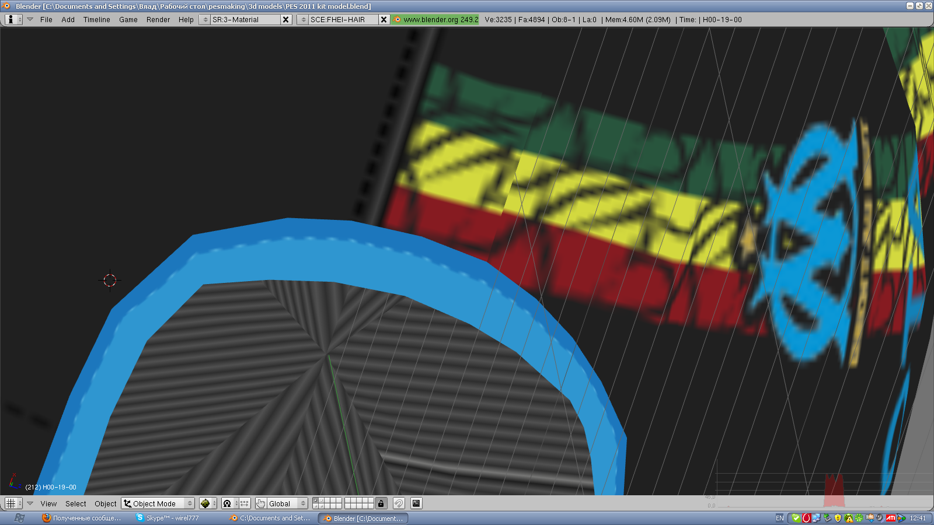Open the draw type shading selector
The height and width of the screenshot is (525, 934).
coord(207,503)
